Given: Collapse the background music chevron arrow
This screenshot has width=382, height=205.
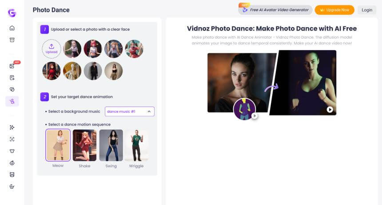Looking at the screenshot, I should coord(149,111).
